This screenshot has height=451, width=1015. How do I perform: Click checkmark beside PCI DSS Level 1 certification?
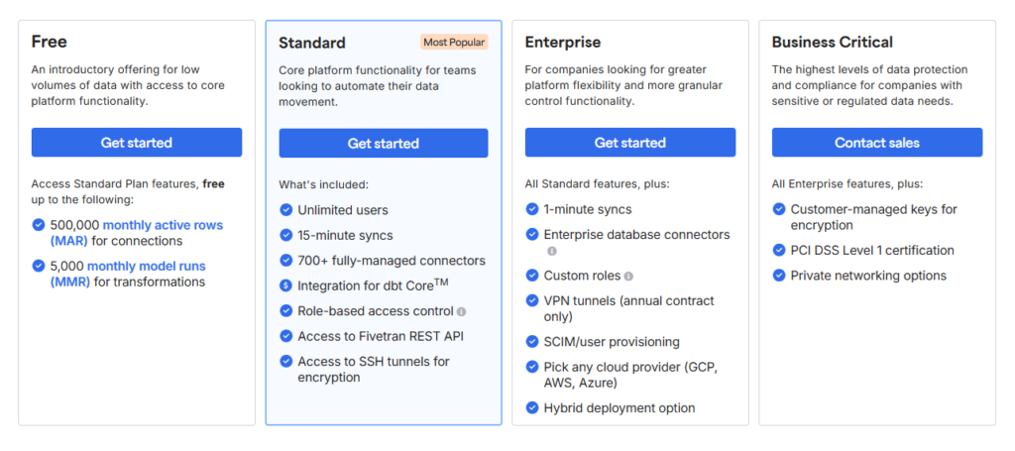[x=779, y=251]
